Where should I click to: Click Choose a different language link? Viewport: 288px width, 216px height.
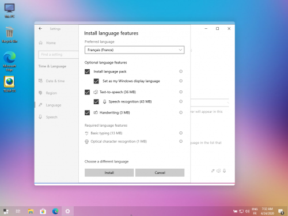click(x=107, y=161)
